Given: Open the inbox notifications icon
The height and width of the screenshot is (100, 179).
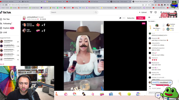Looking at the screenshot, I should click(x=156, y=12).
